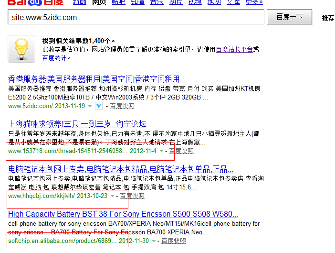Click the text 找到相关结果数1,400个
This screenshot has width=335, height=253.
78,41
